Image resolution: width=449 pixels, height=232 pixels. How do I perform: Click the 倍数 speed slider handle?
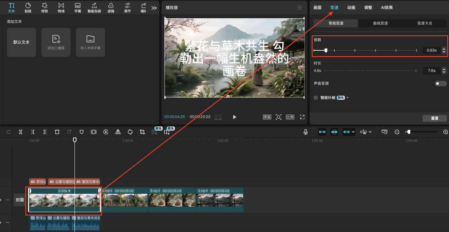[x=326, y=50]
